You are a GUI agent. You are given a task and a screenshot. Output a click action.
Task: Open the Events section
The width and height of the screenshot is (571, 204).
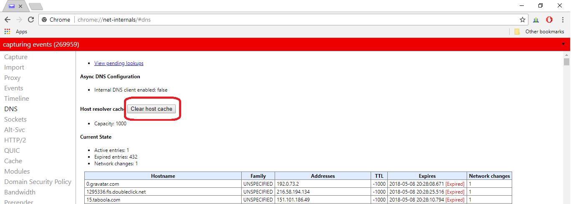(14, 88)
